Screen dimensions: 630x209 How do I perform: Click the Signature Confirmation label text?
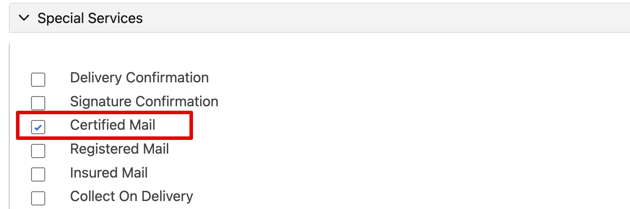tap(144, 101)
